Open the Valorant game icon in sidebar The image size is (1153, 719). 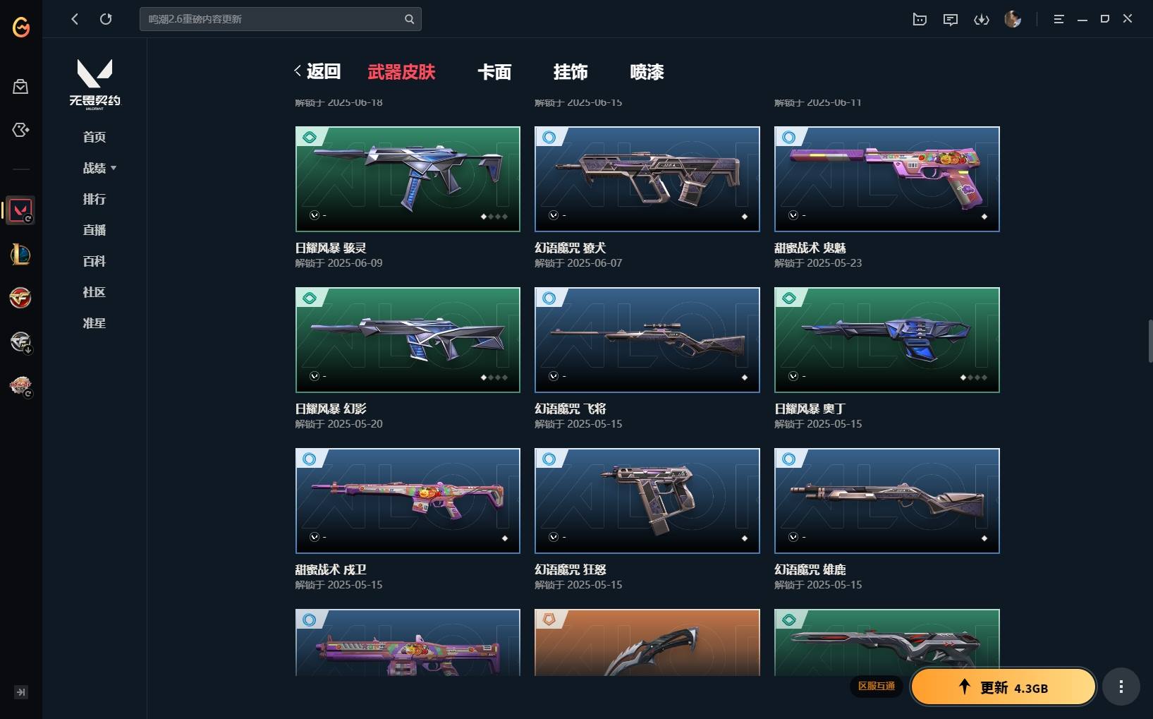click(20, 210)
